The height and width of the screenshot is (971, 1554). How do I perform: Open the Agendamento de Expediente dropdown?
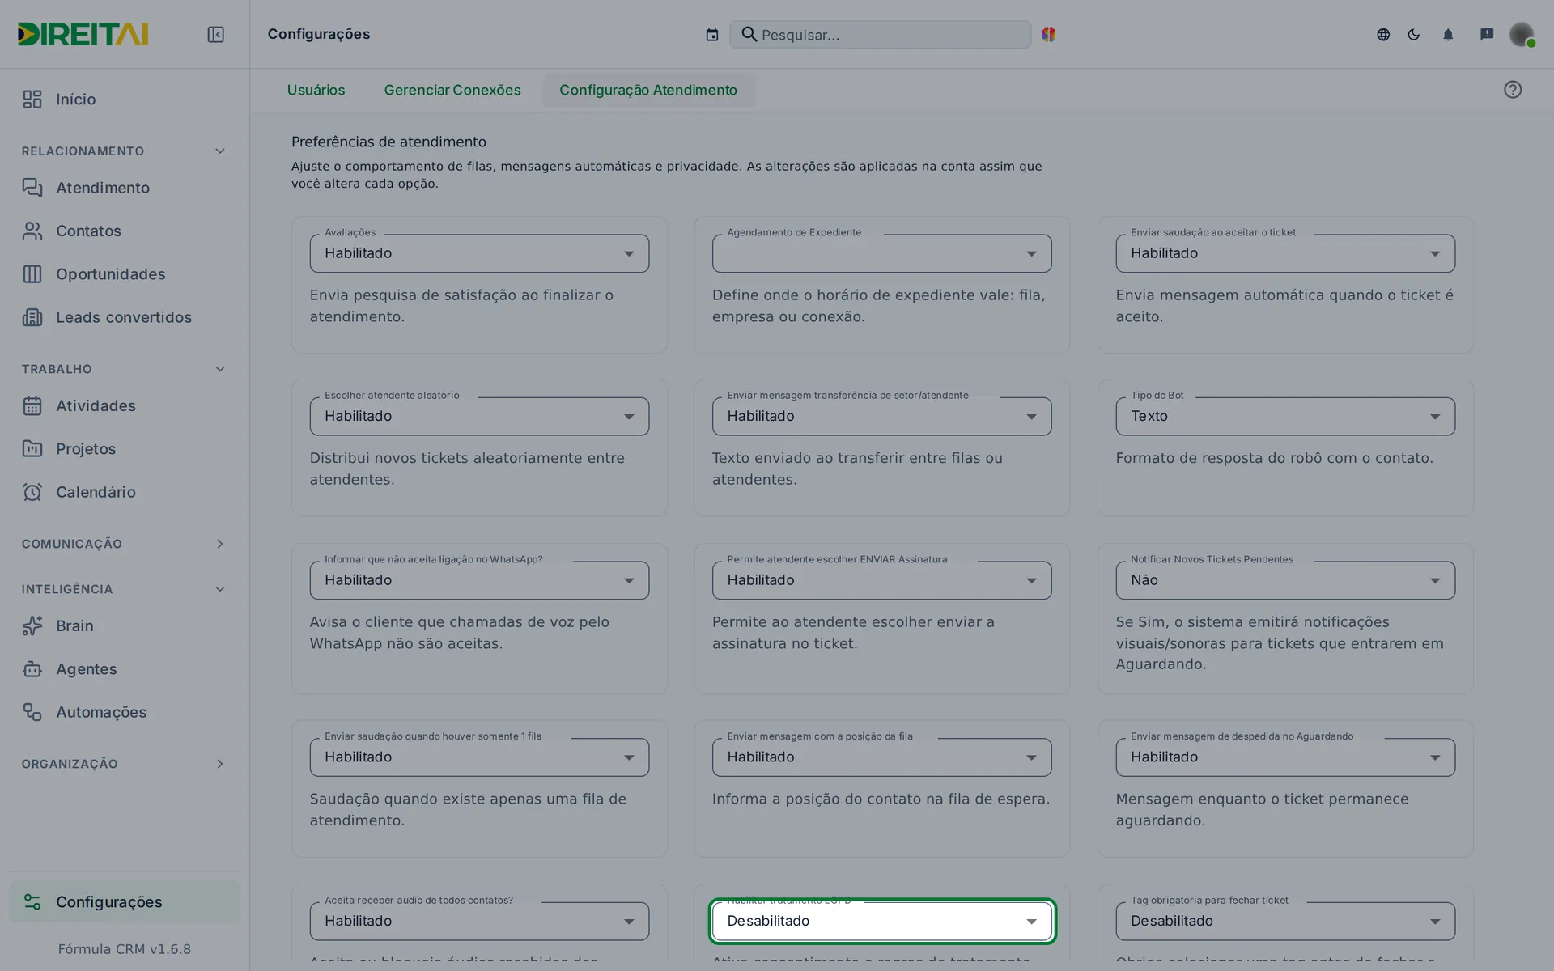[881, 253]
